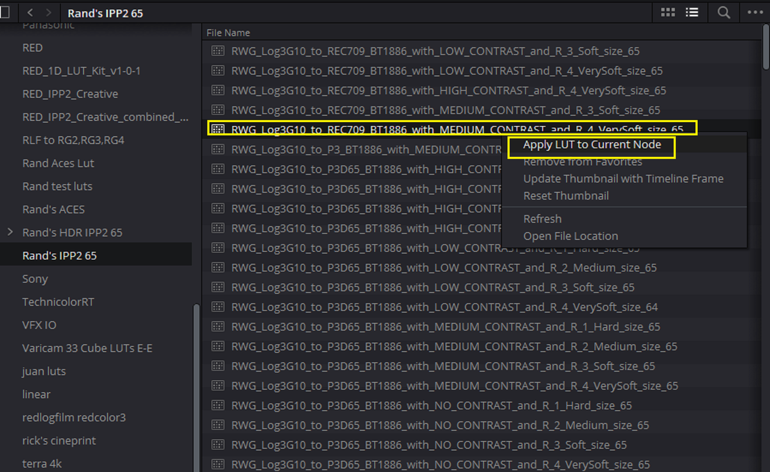Screen dimensions: 770x472
Task: Select Varicam 33 Cube LUTs E-E folder
Action: (x=87, y=348)
